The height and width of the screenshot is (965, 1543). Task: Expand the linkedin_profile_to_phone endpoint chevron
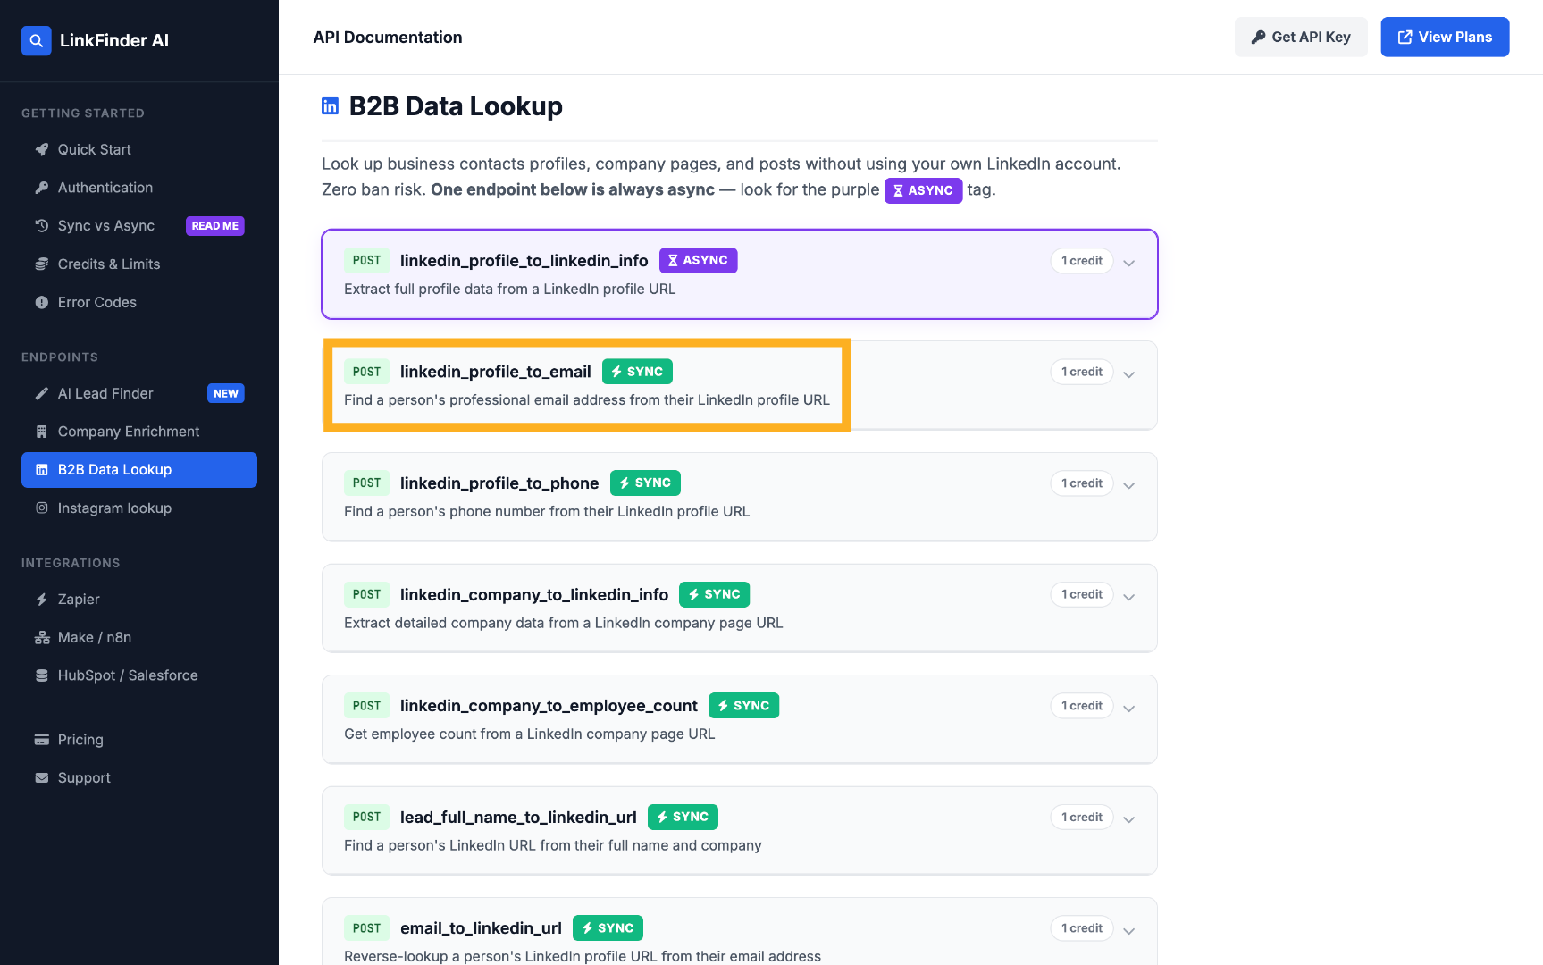(x=1129, y=485)
